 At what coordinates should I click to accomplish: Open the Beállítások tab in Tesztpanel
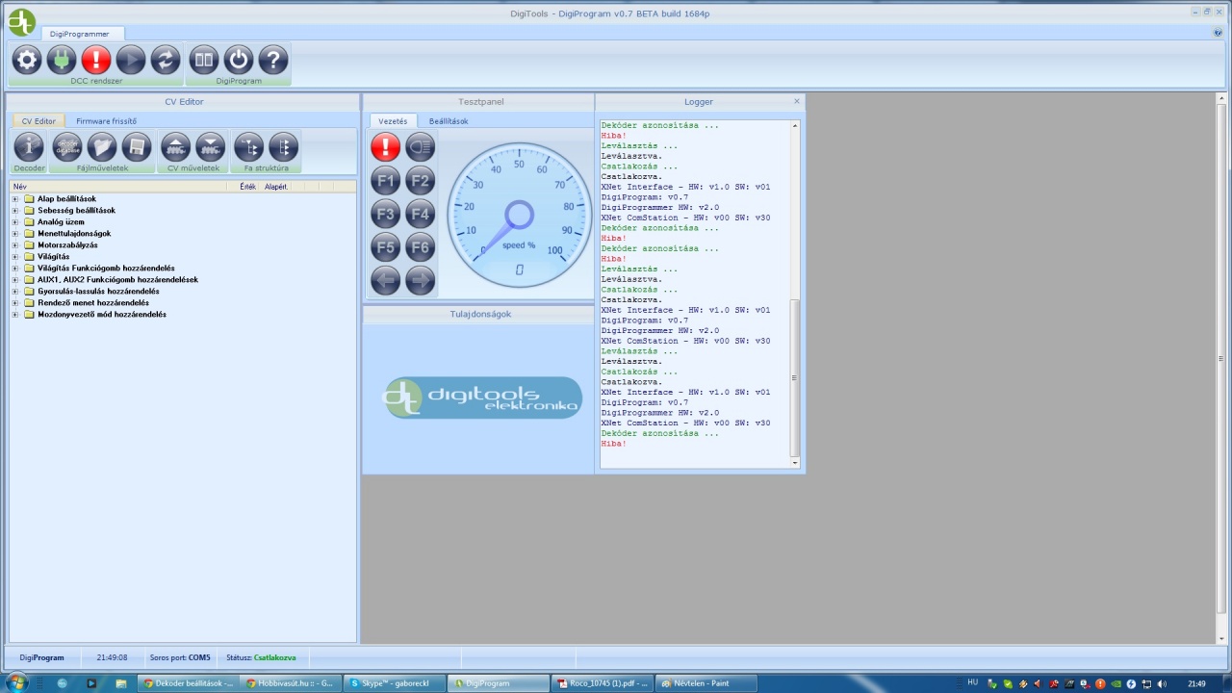point(449,121)
